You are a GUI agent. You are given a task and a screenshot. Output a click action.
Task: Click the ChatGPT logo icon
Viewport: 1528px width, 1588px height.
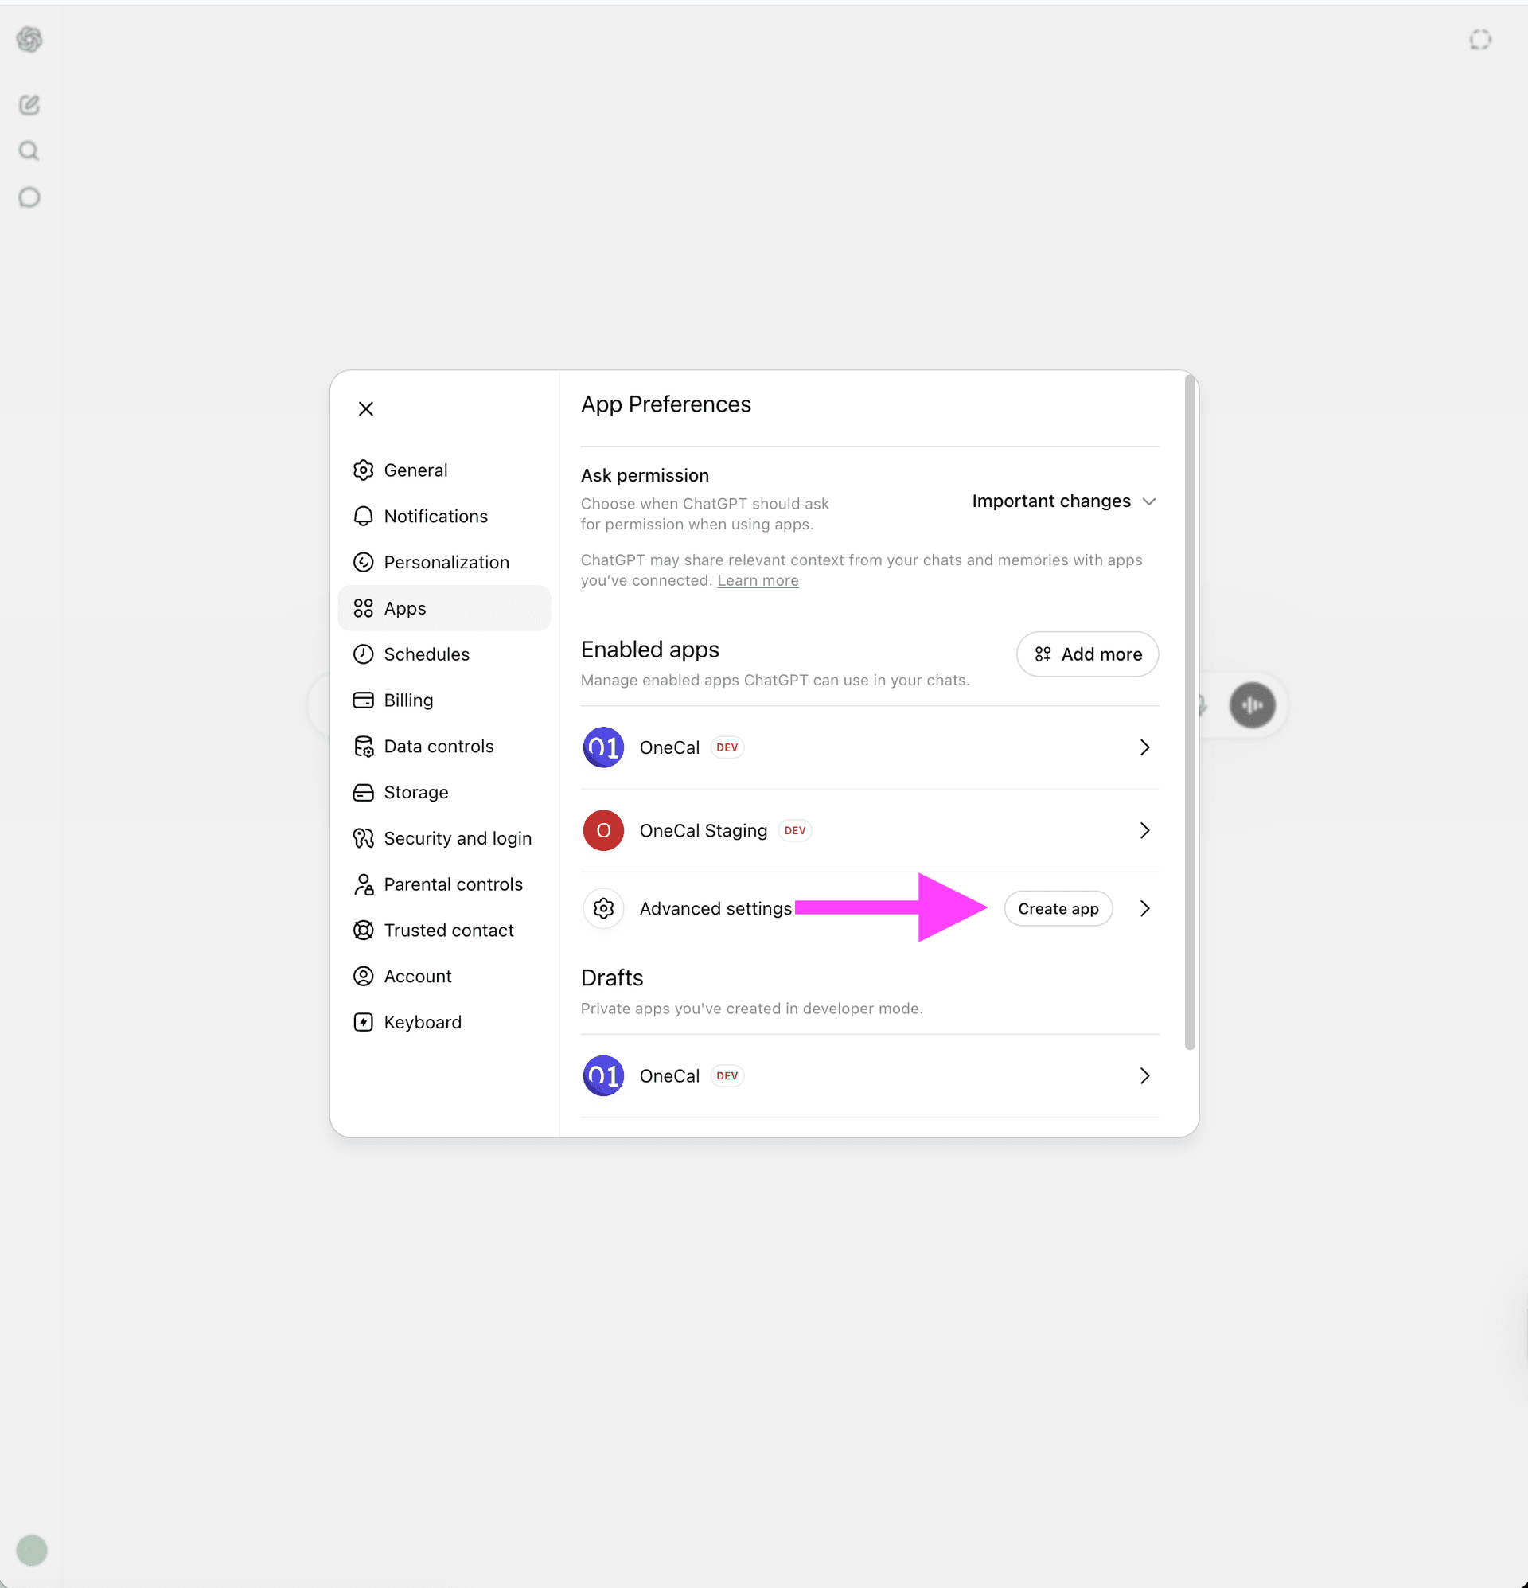click(30, 39)
